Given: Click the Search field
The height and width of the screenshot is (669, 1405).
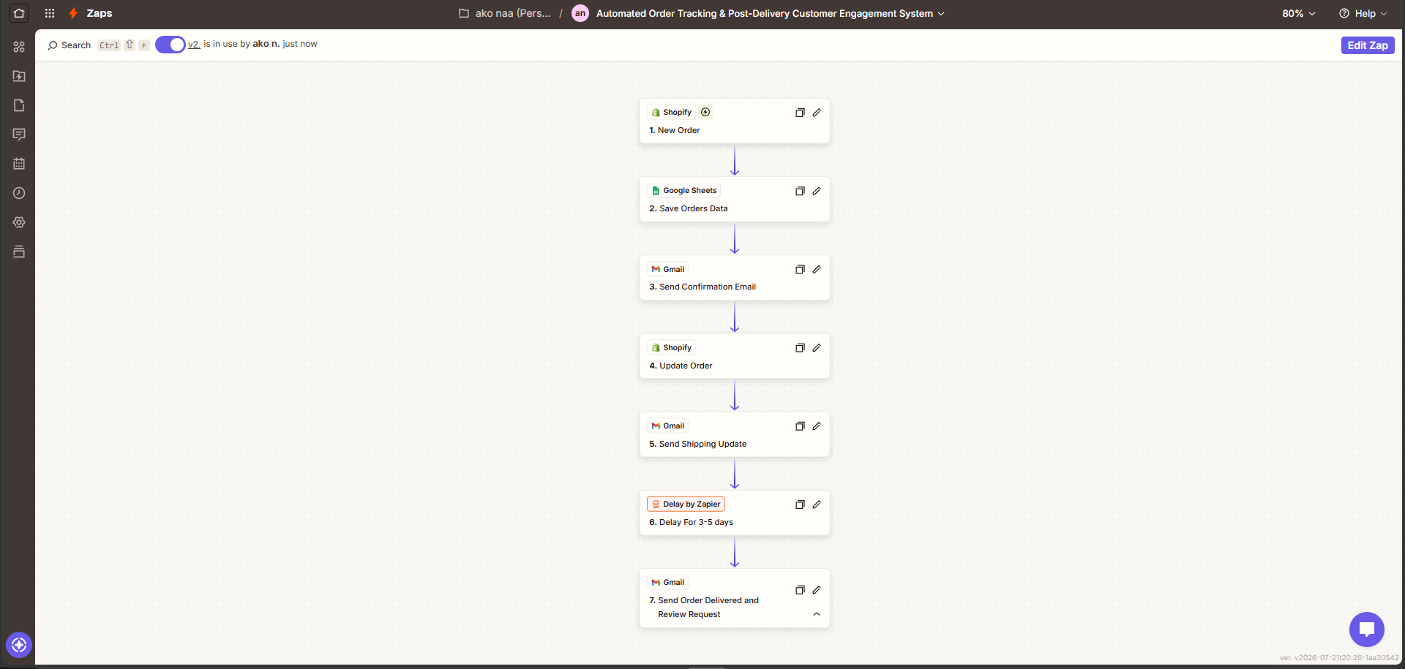Looking at the screenshot, I should coord(70,45).
